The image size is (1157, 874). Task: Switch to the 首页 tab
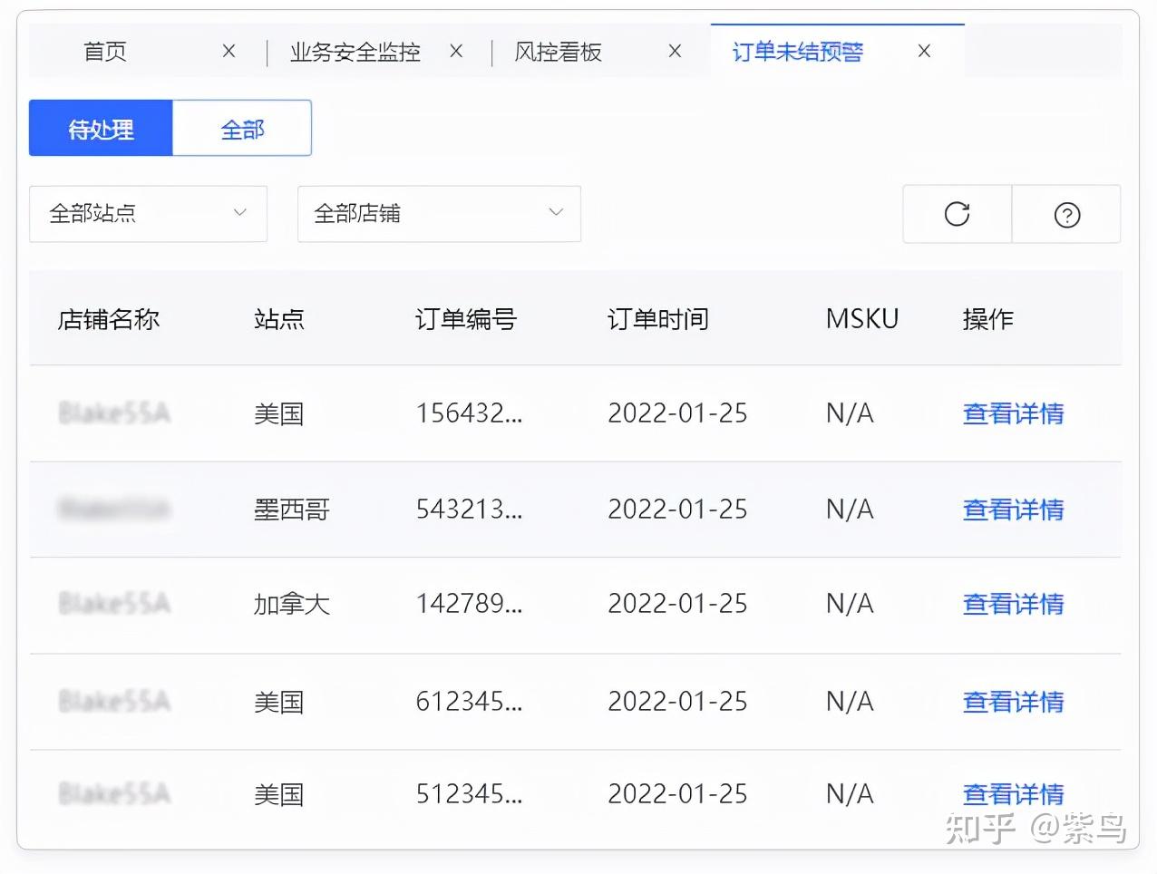pyautogui.click(x=105, y=52)
